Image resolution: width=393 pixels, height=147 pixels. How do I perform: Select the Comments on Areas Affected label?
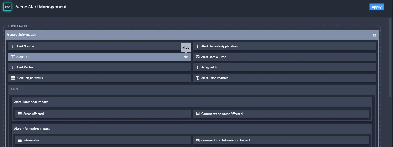click(x=222, y=114)
